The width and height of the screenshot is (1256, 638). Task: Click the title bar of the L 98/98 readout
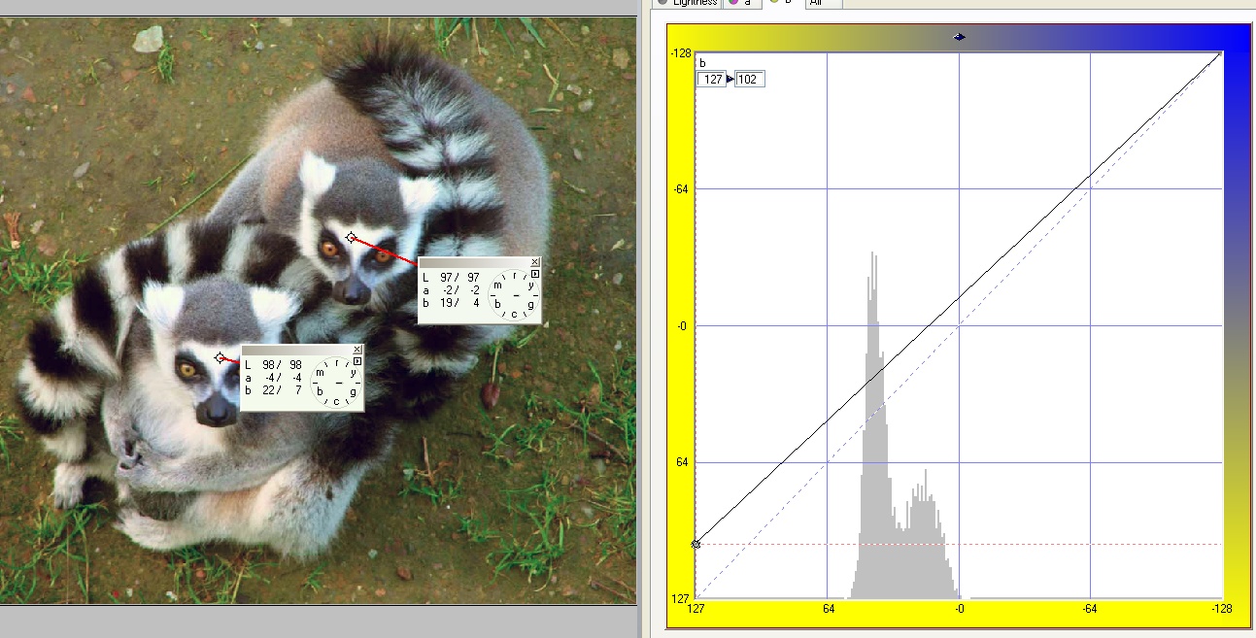click(x=296, y=350)
